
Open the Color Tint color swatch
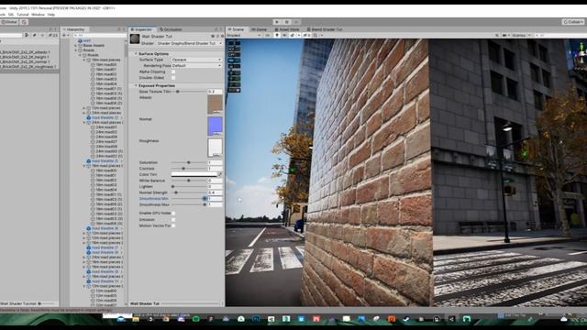(x=194, y=174)
